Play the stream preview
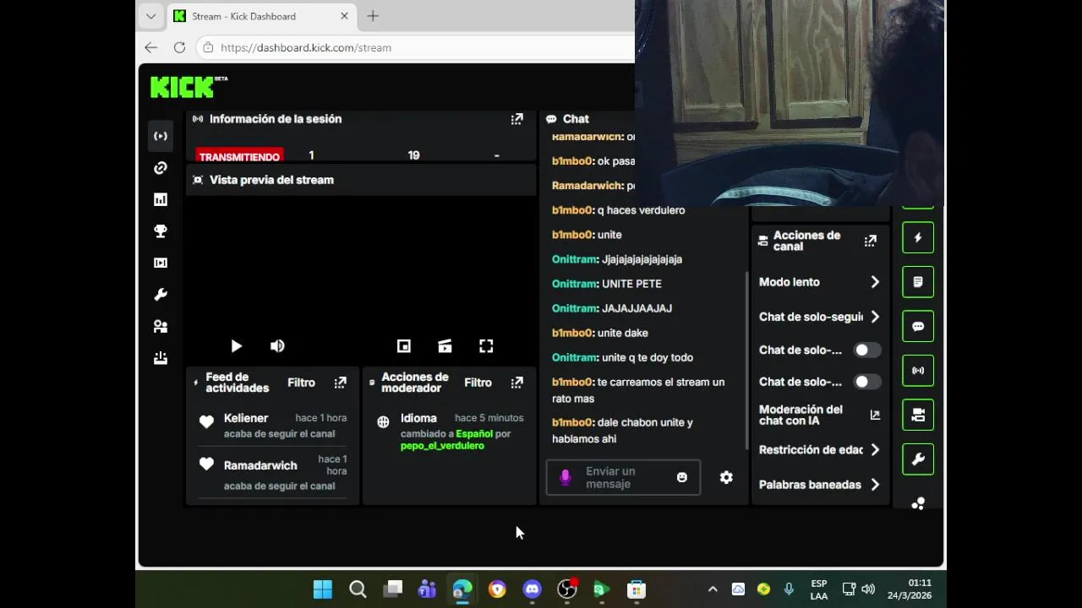The width and height of the screenshot is (1082, 608). coord(236,346)
